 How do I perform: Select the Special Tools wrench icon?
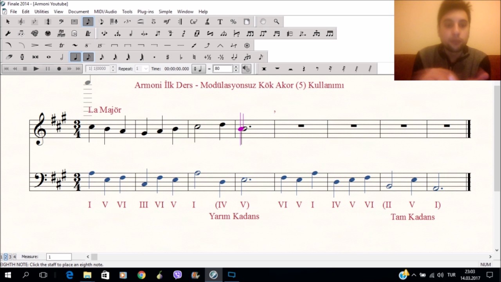point(8,34)
